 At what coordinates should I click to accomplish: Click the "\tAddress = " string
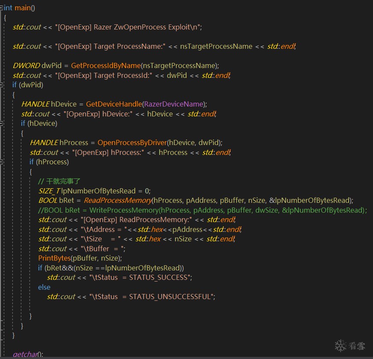104,229
